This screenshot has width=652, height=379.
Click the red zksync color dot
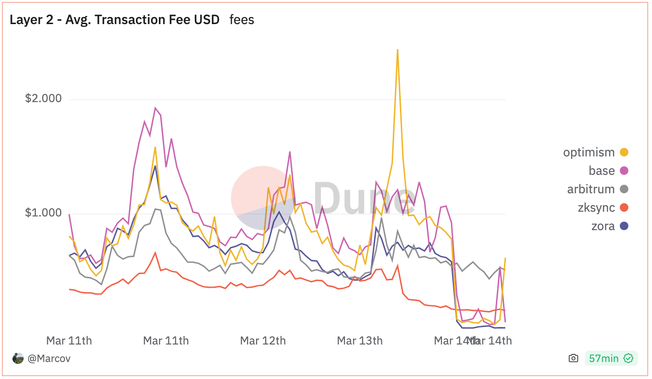[x=624, y=207]
